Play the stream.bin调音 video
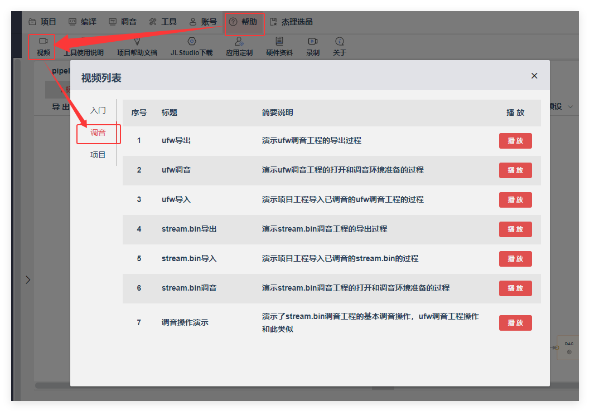This screenshot has height=412, width=590. coord(515,288)
